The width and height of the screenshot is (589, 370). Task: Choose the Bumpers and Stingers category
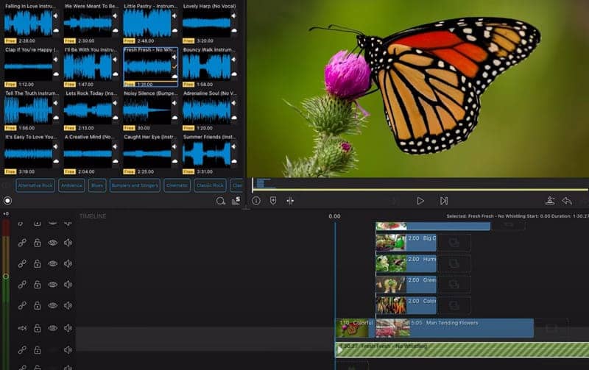coord(135,185)
